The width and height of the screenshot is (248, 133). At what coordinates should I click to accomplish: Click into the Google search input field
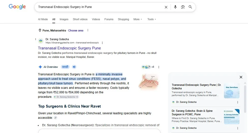(100, 7)
